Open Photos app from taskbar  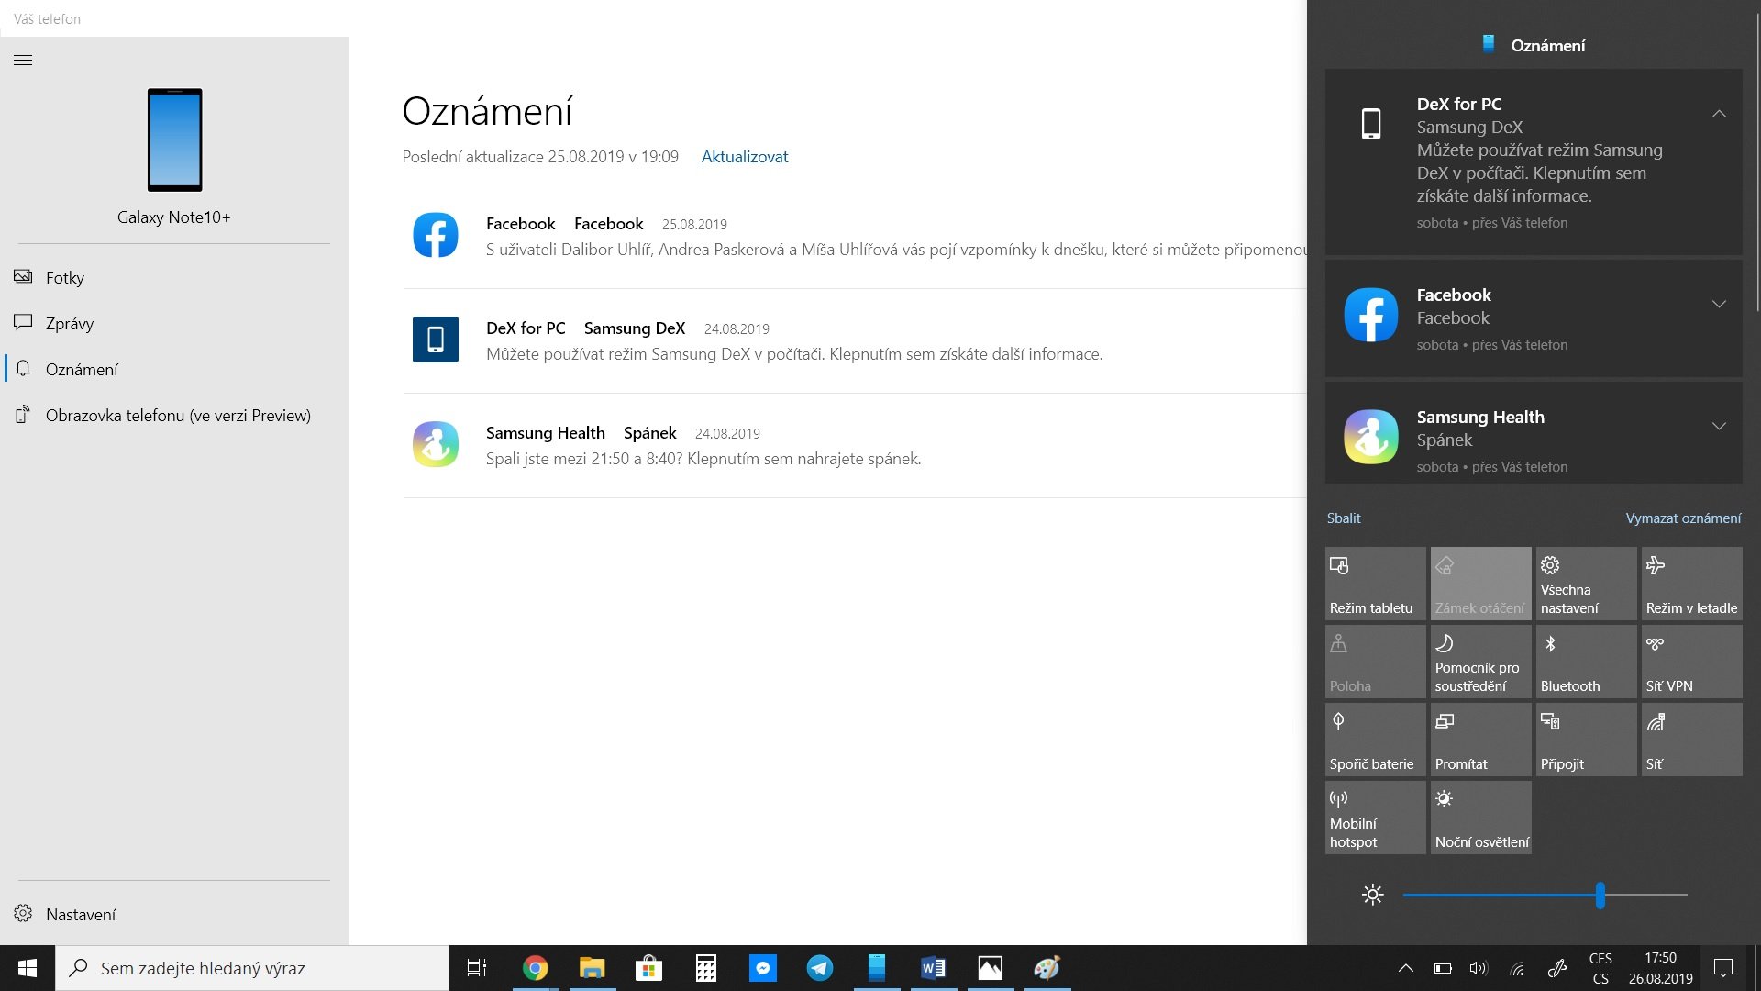[990, 968]
